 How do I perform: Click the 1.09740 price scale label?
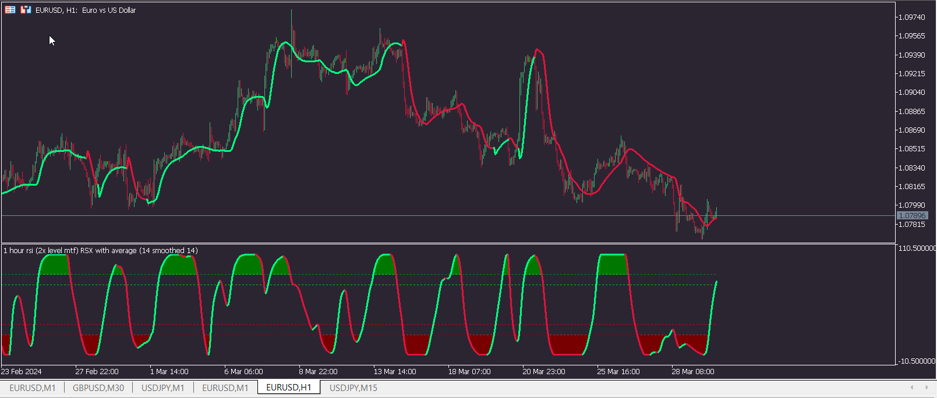[x=911, y=17]
